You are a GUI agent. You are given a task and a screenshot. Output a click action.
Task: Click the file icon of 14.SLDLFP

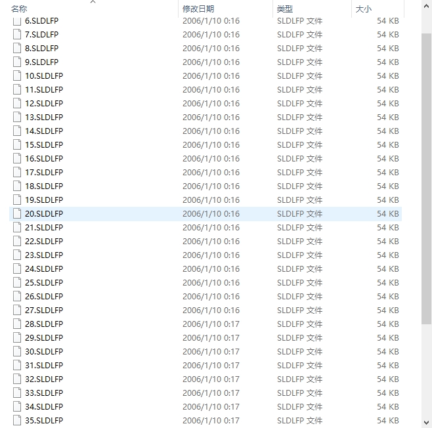[17, 131]
